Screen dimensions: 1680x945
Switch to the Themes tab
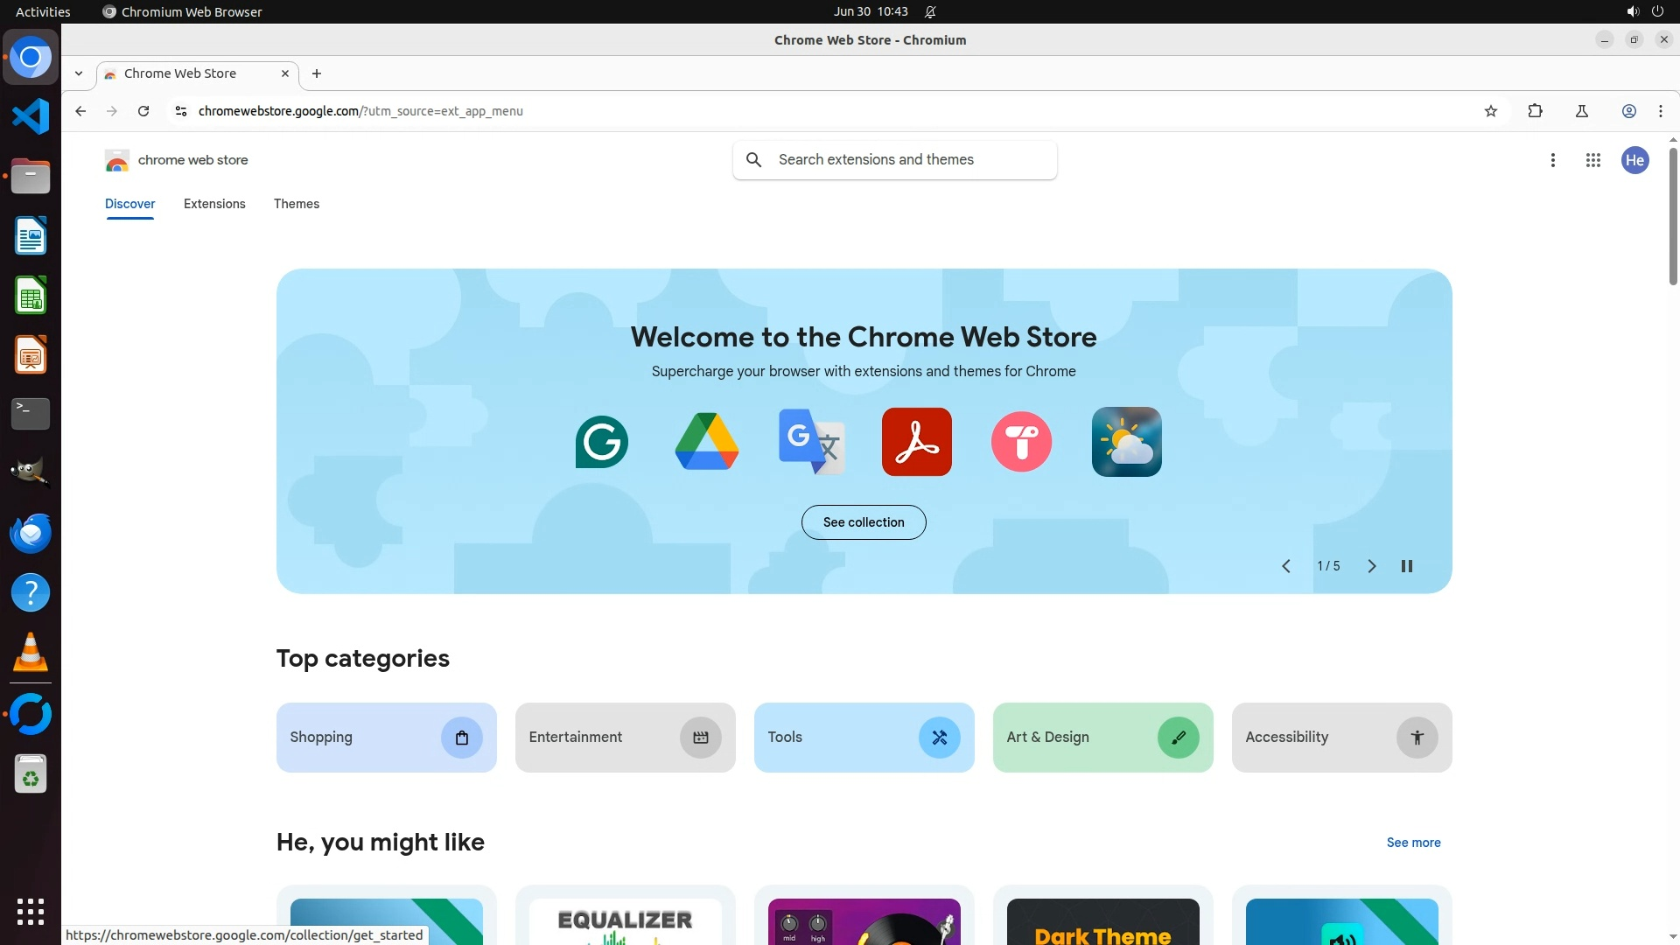click(296, 204)
